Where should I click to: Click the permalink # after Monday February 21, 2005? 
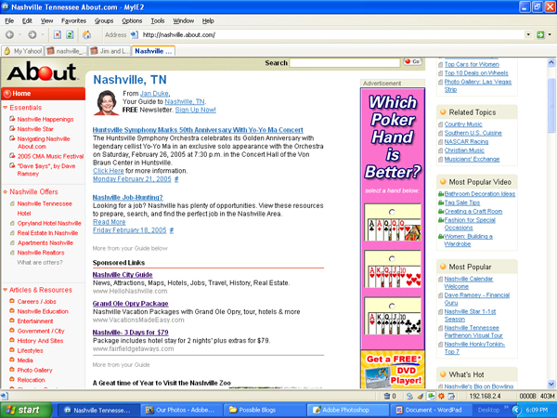pos(176,179)
